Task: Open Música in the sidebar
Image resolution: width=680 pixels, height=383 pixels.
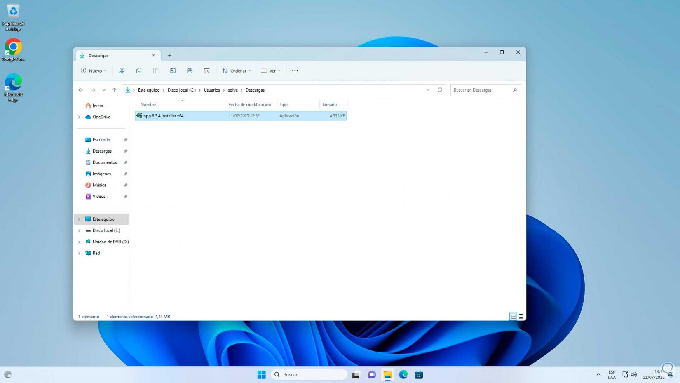Action: (99, 185)
